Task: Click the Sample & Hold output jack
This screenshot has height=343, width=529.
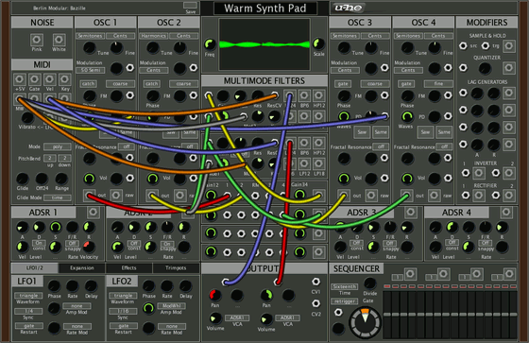Action: (x=509, y=46)
